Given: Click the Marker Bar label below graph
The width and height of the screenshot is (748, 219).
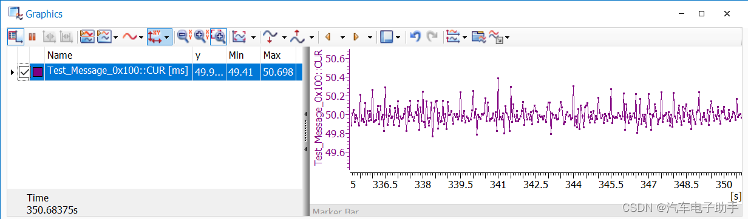Looking at the screenshot, I should pos(335,212).
